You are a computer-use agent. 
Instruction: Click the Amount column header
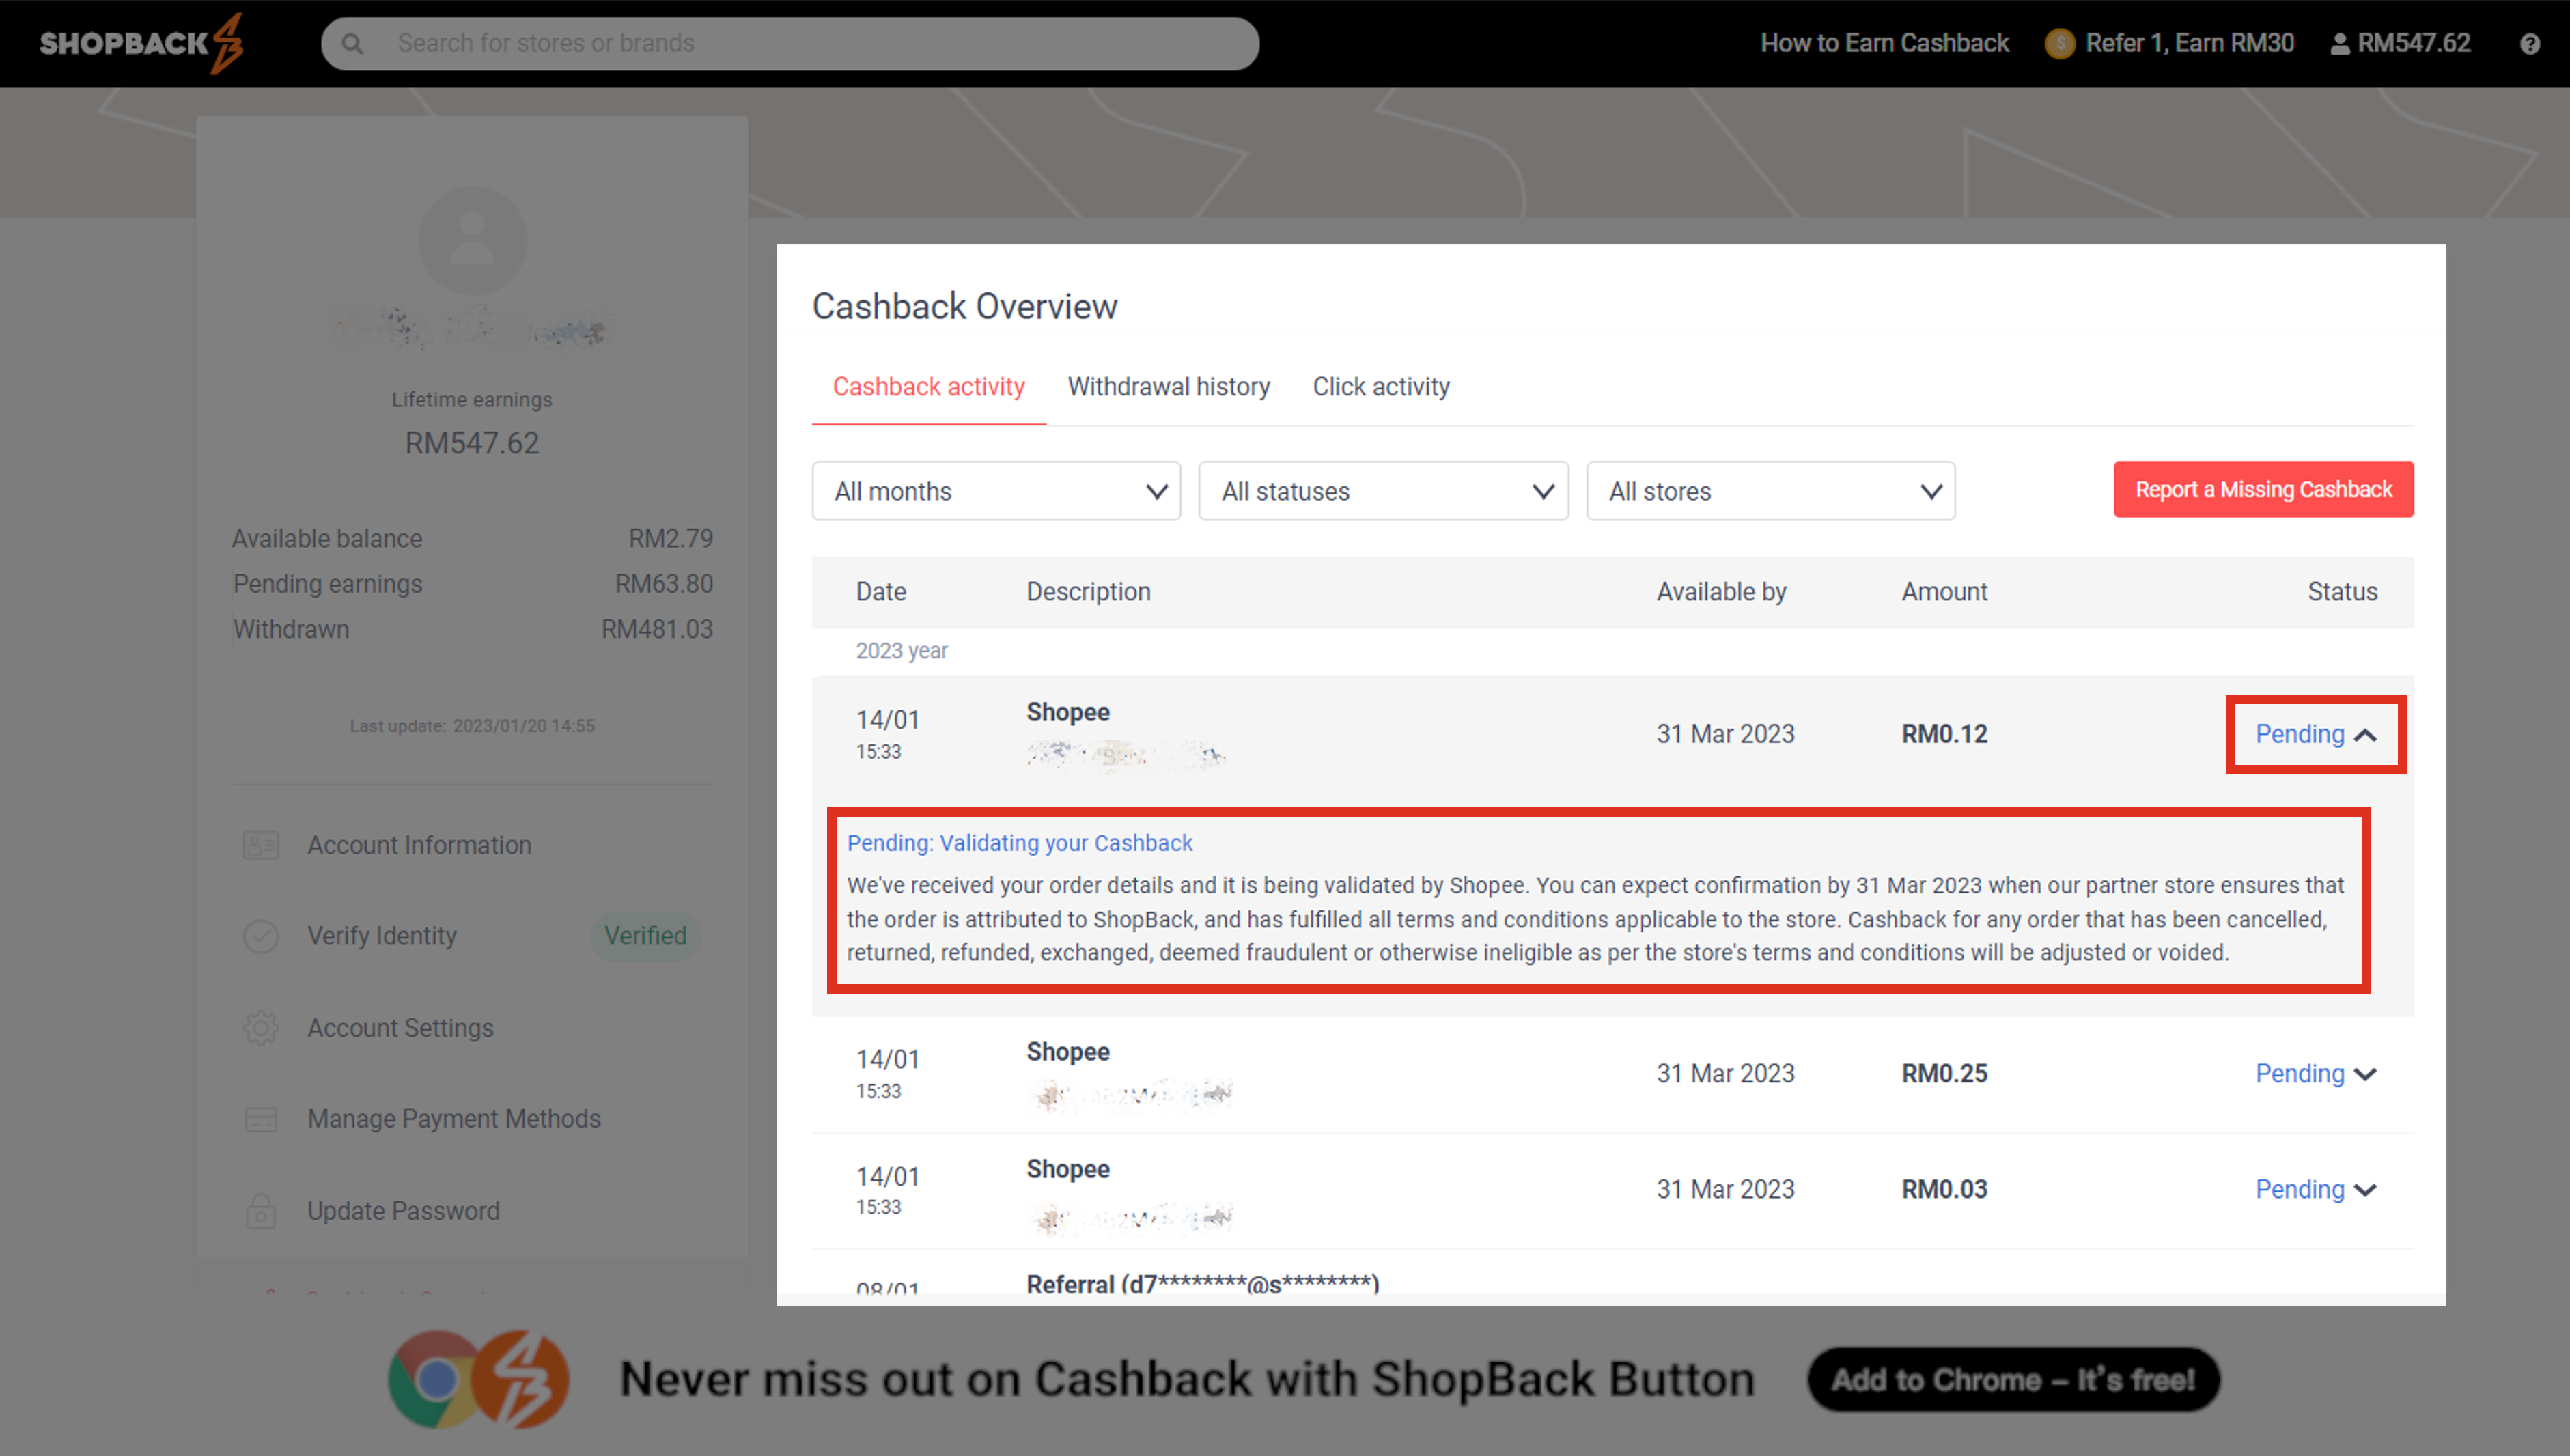pyautogui.click(x=1944, y=592)
